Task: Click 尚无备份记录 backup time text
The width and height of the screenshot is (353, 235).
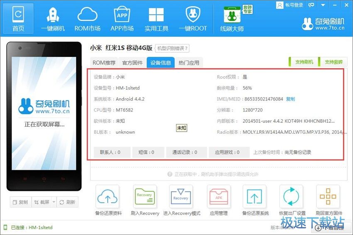Action: (298, 152)
